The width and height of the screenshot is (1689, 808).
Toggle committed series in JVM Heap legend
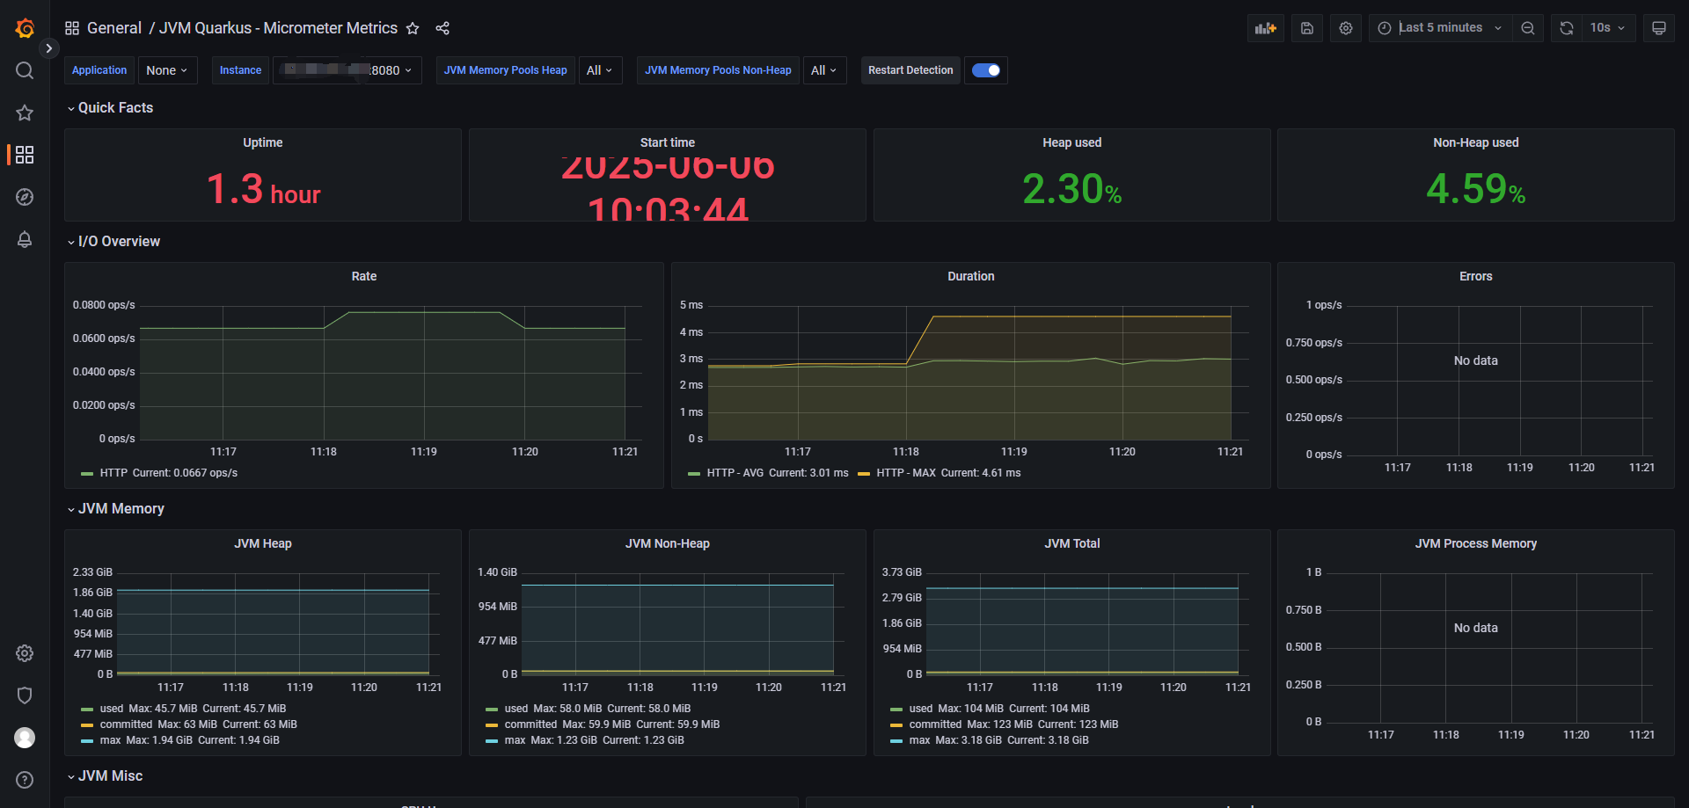126,724
